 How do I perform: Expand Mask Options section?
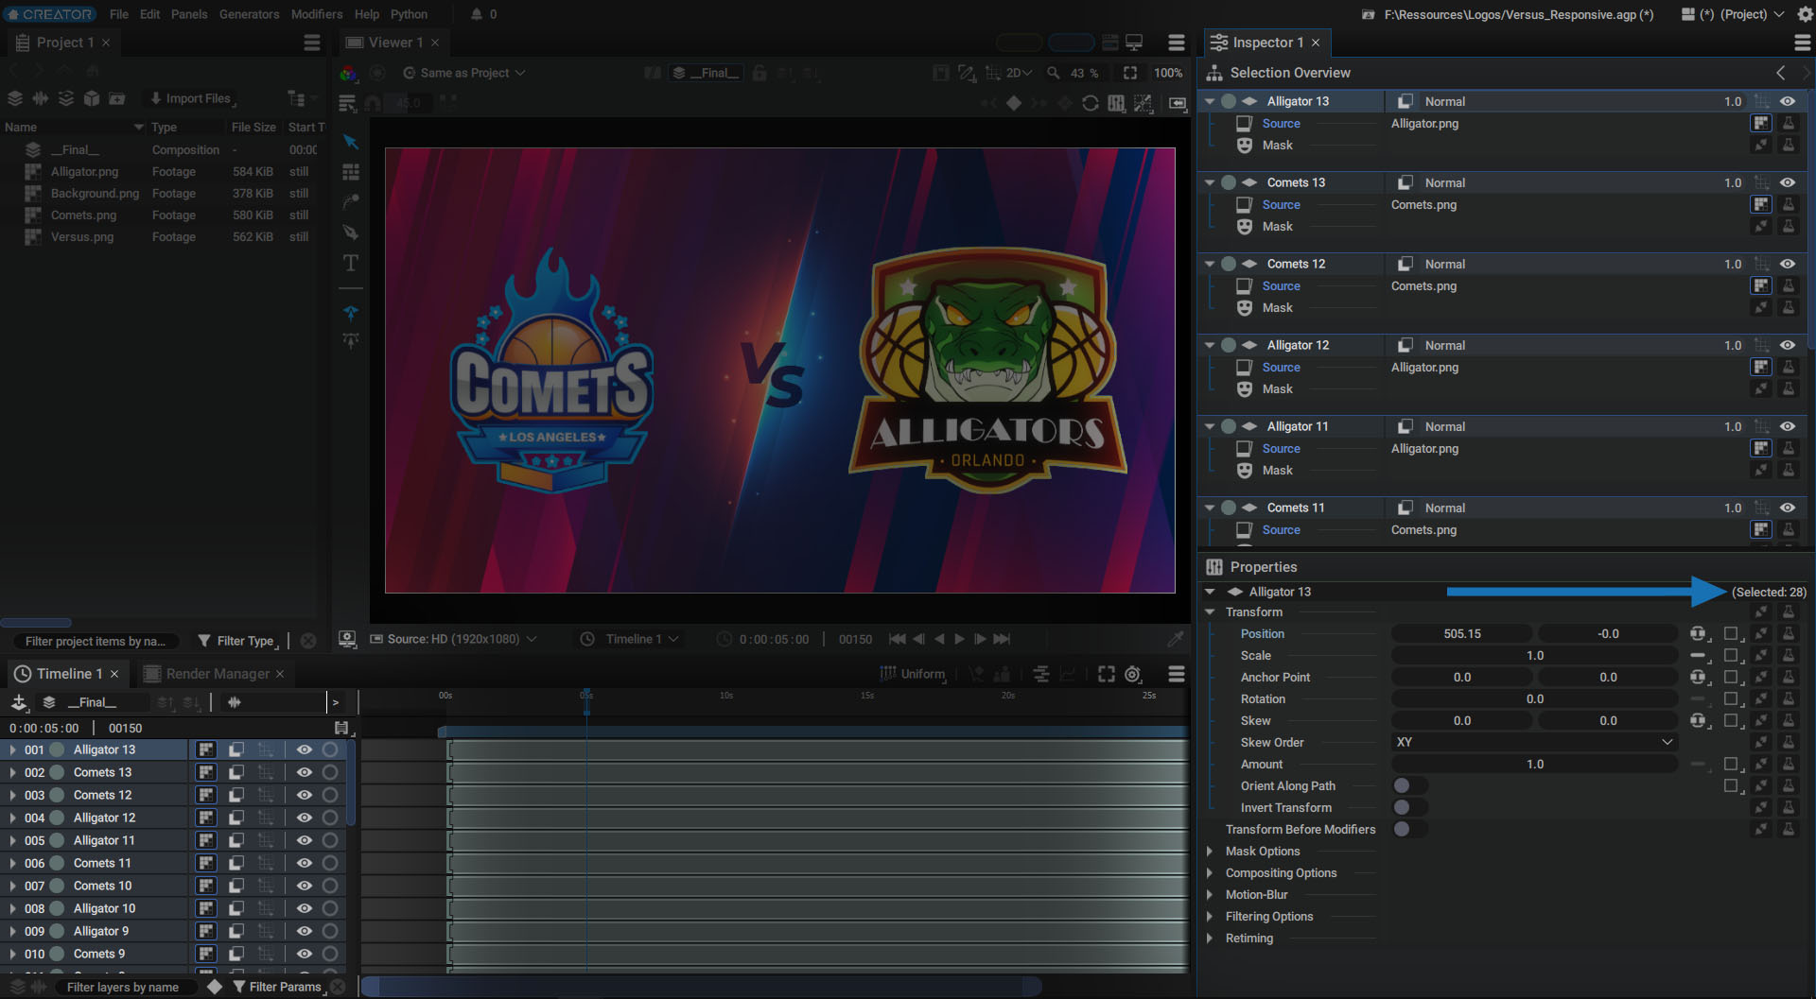coord(1210,852)
